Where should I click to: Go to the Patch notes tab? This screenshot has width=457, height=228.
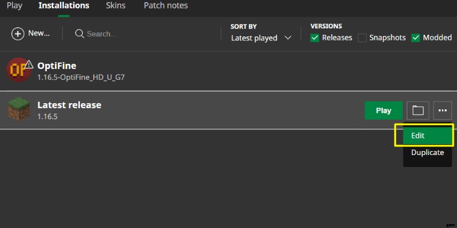[x=165, y=6]
